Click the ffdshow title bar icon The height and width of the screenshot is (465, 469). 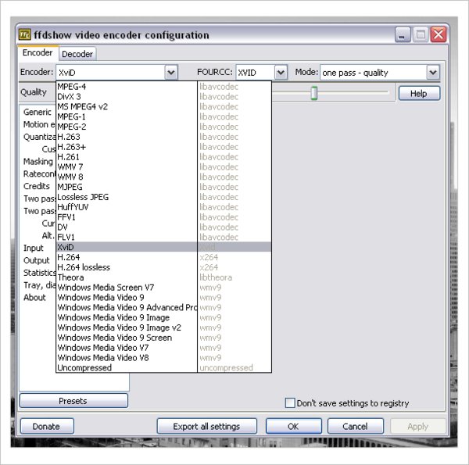pyautogui.click(x=24, y=34)
